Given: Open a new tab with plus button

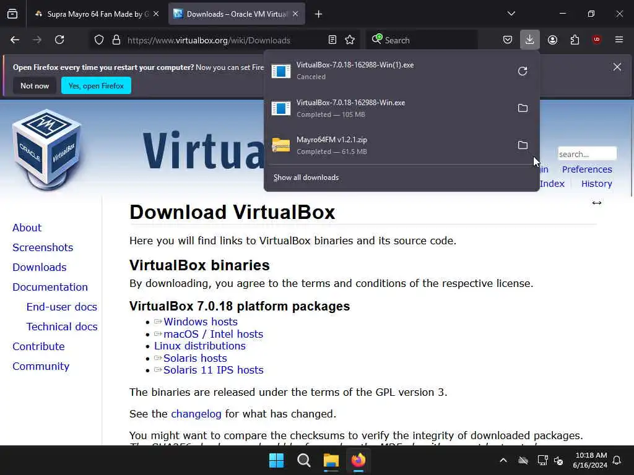Looking at the screenshot, I should 319,14.
